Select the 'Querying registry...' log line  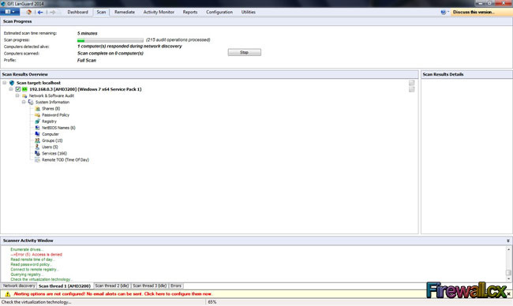(x=27, y=274)
